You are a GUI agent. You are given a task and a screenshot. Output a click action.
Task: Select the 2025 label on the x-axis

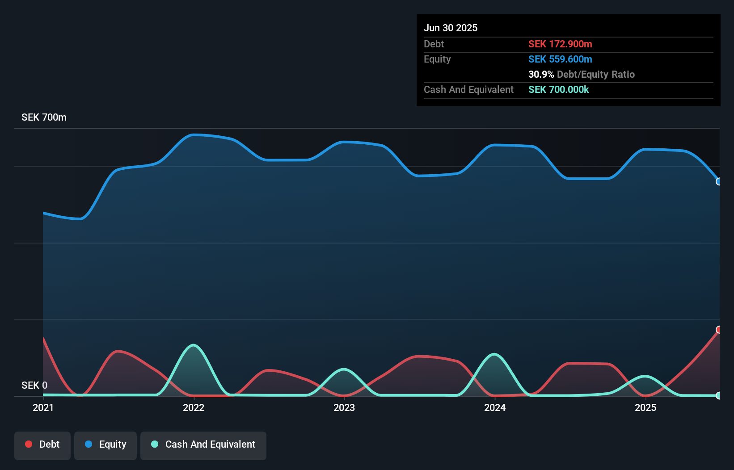pos(646,407)
